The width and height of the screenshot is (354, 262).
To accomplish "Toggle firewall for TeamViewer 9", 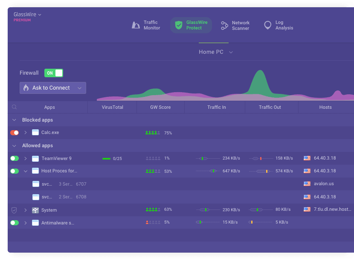I will coord(15,158).
